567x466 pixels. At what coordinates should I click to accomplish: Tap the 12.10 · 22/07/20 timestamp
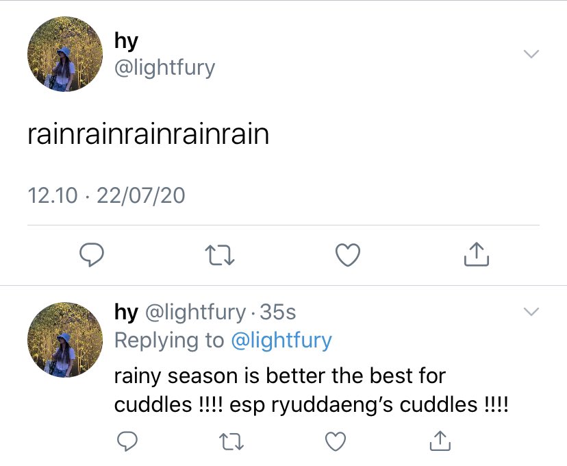106,195
